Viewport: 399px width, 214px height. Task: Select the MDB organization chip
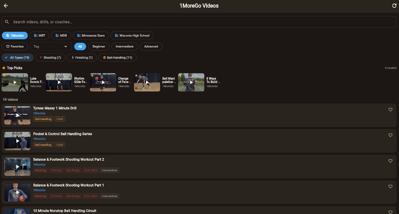pyautogui.click(x=61, y=35)
